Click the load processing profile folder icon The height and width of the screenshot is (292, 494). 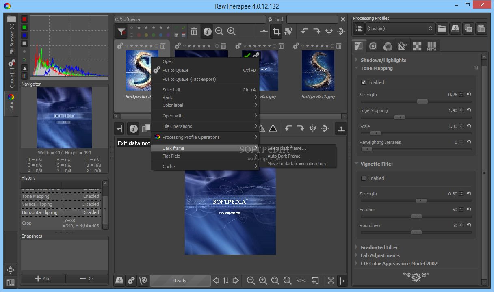[x=442, y=28]
